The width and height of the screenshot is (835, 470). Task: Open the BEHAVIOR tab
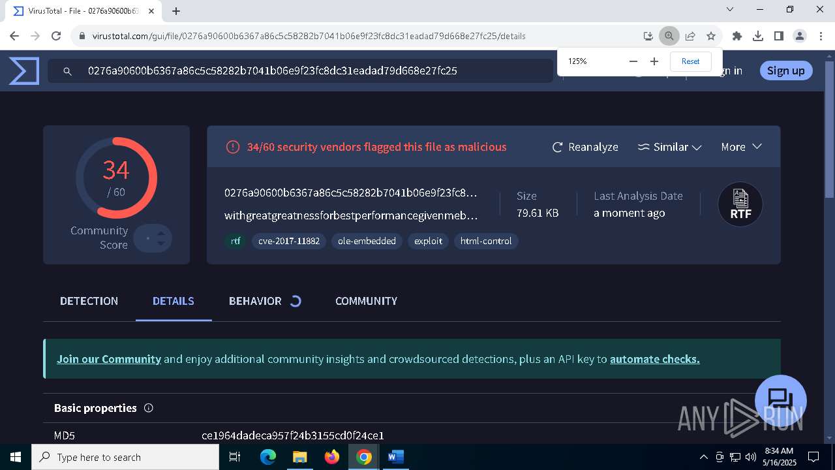coord(255,301)
